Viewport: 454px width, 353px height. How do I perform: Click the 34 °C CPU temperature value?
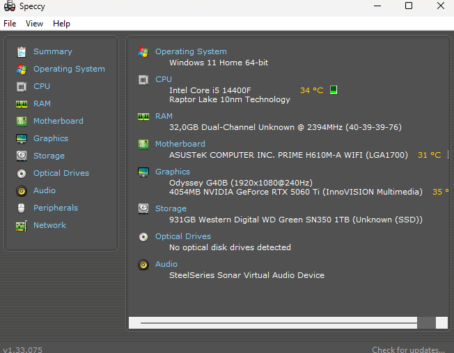[311, 90]
